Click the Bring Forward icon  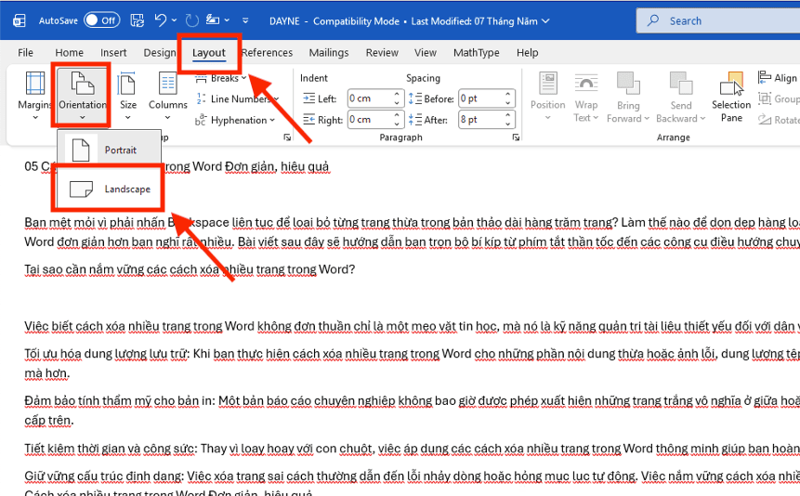628,84
